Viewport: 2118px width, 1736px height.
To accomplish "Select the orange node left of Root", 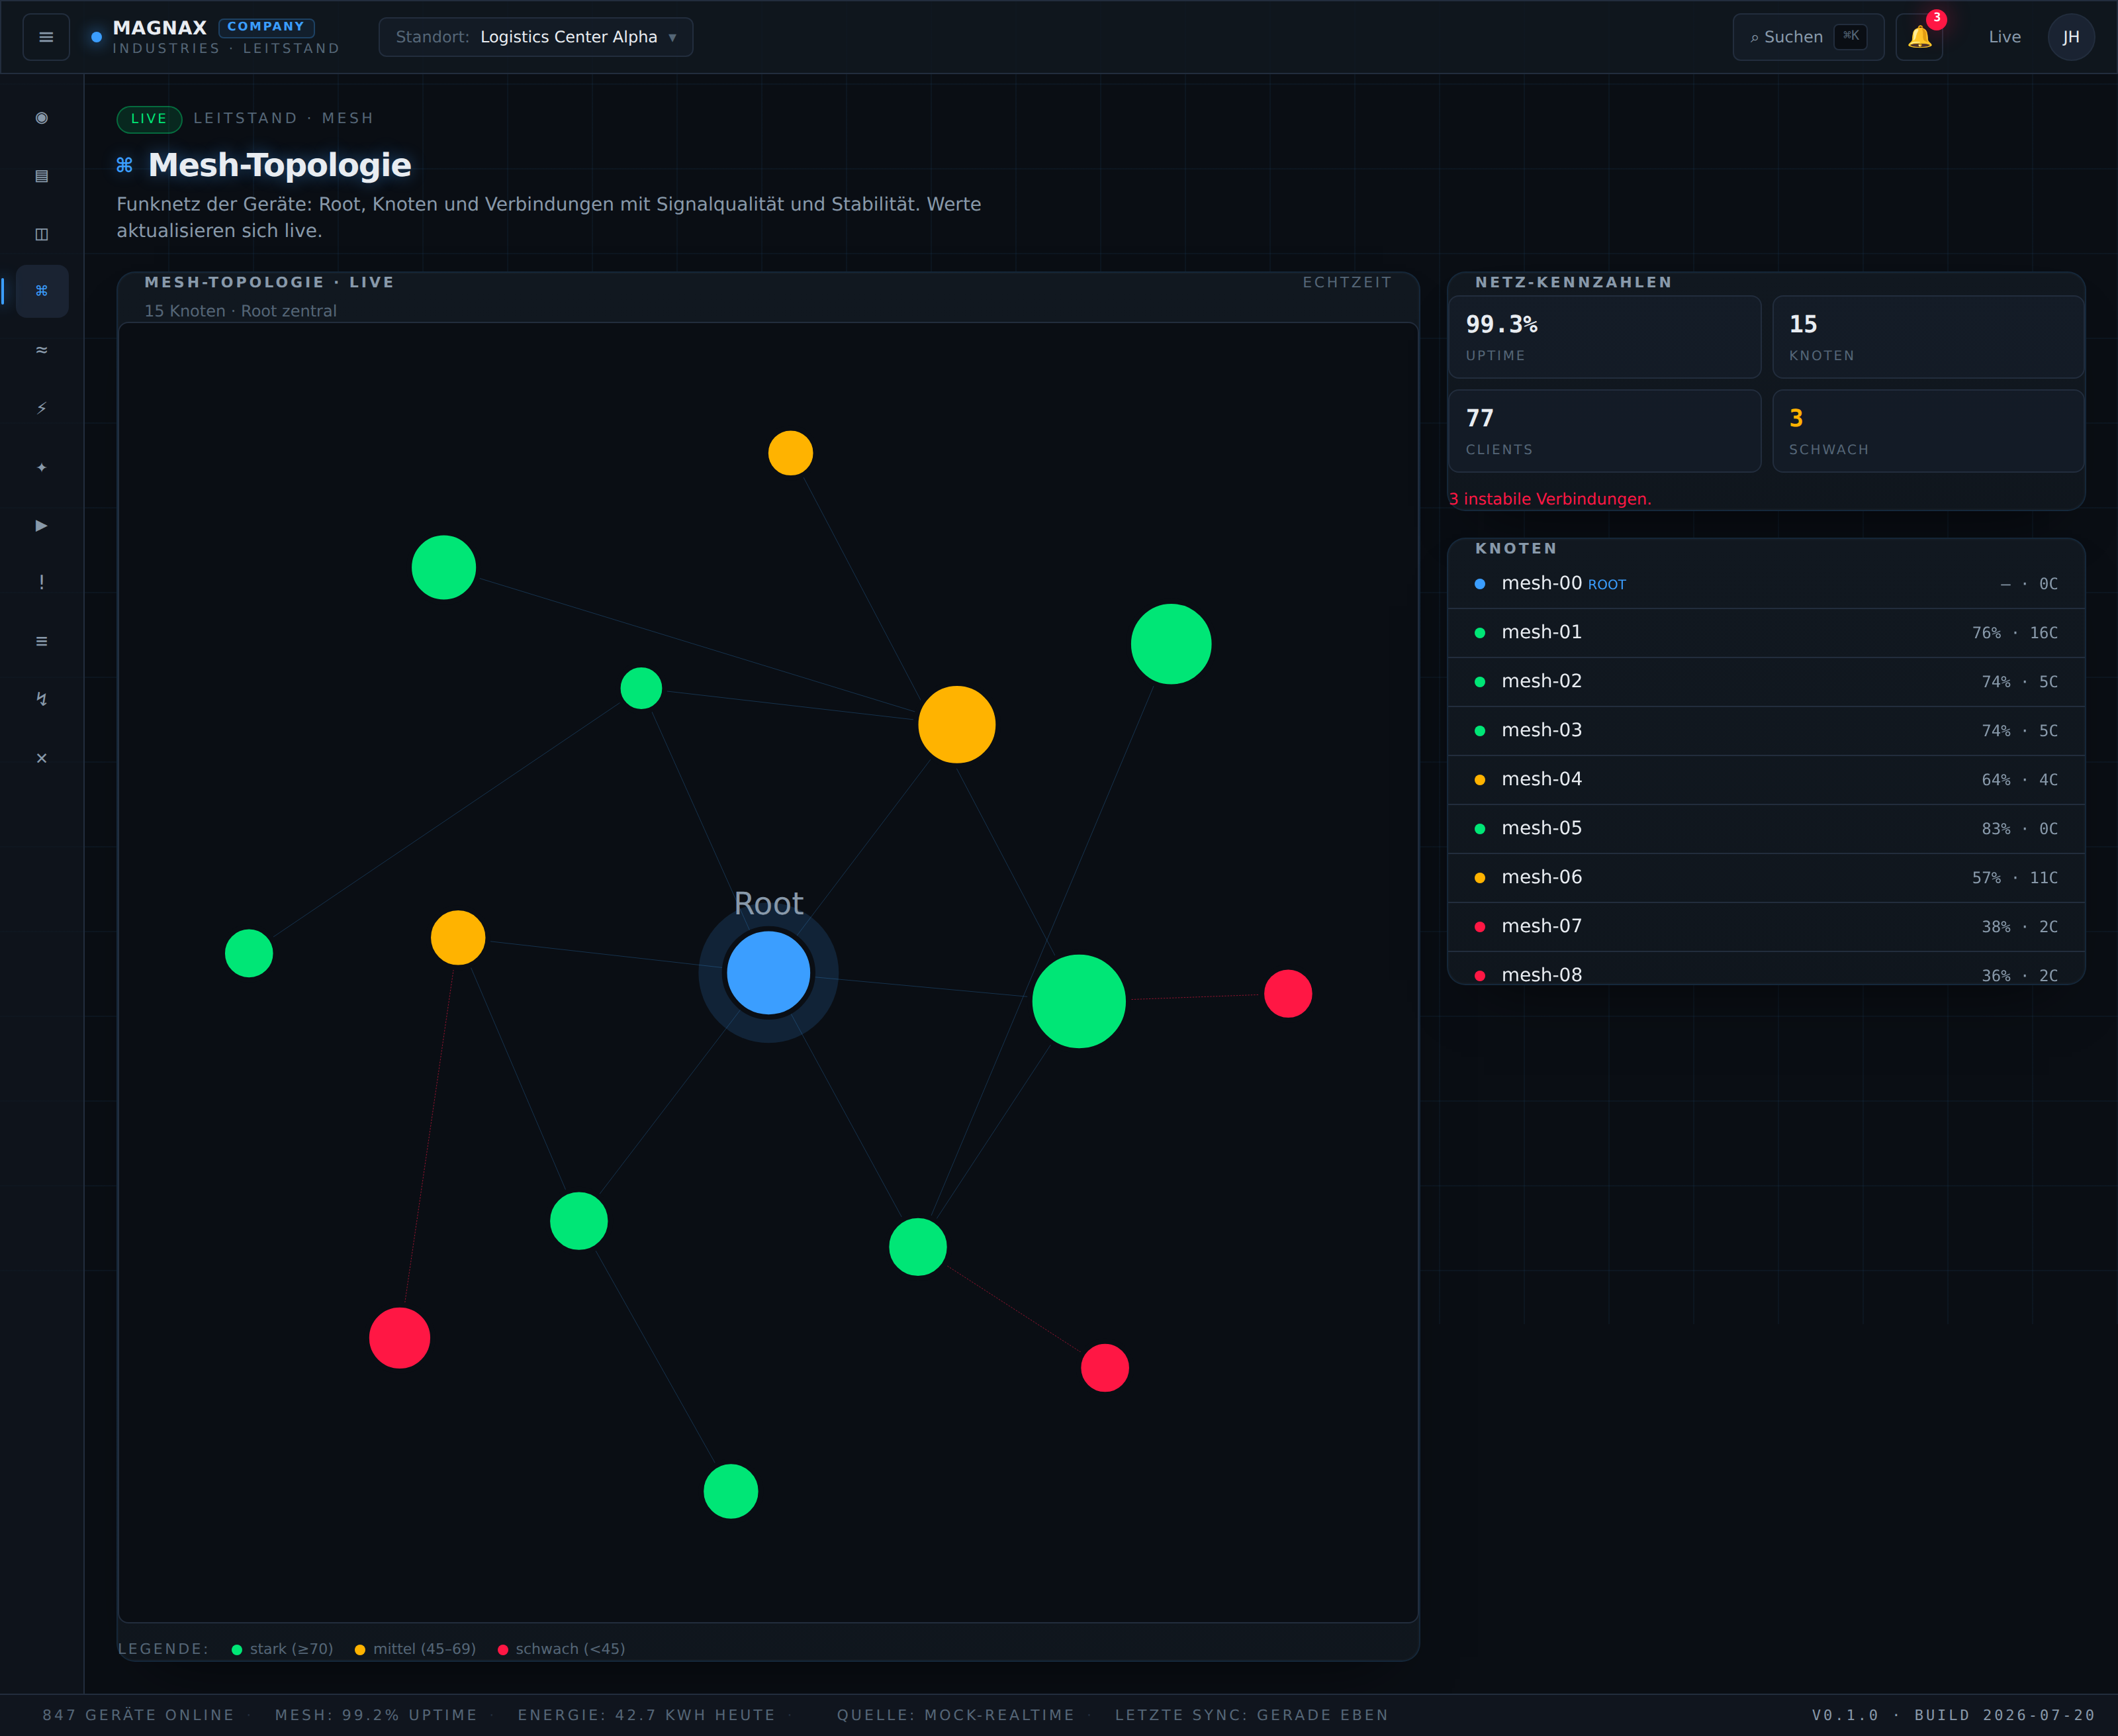I will (458, 938).
